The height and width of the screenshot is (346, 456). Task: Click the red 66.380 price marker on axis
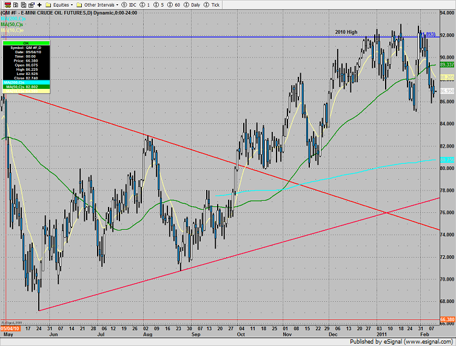(x=447, y=319)
